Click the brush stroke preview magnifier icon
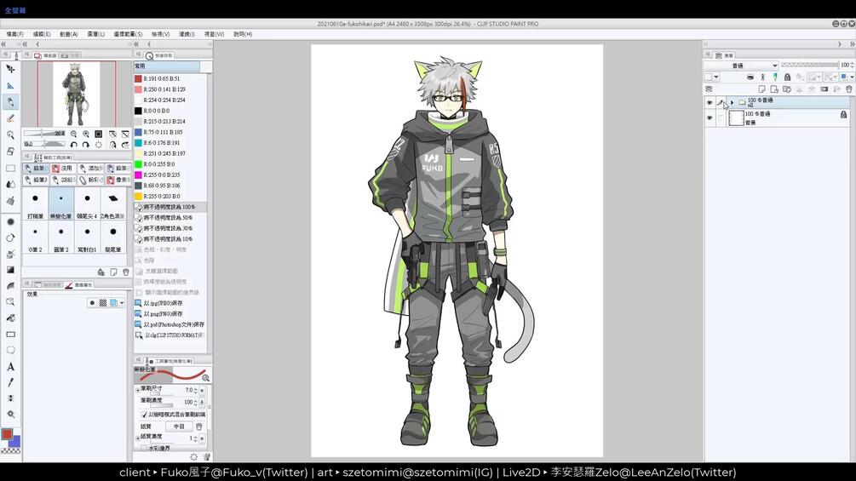The width and height of the screenshot is (856, 481). (206, 377)
